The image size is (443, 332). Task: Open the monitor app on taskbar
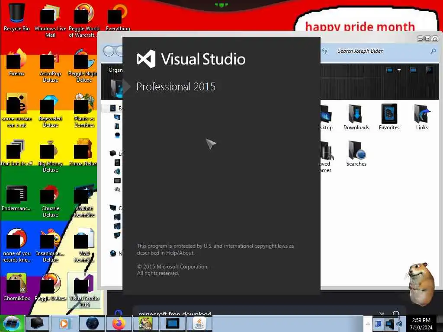pyautogui.click(x=172, y=323)
